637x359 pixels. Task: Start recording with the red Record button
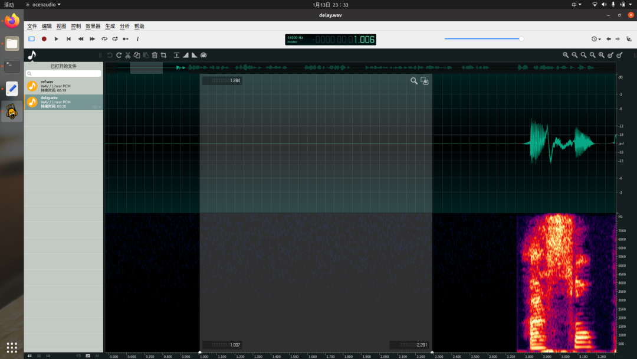tap(44, 39)
